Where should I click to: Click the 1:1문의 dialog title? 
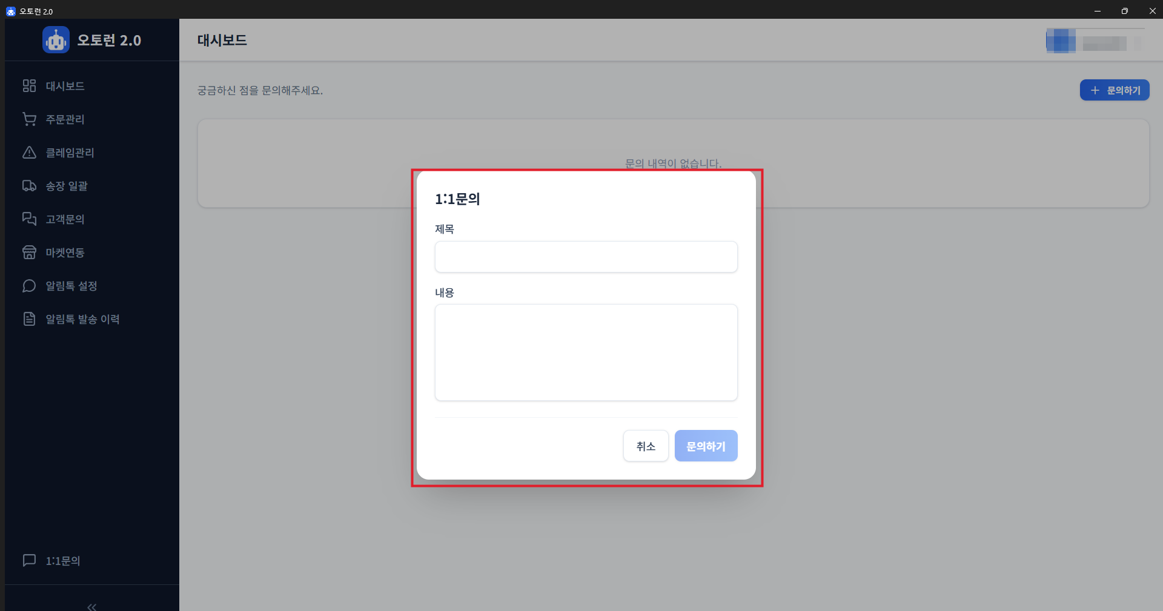[457, 199]
